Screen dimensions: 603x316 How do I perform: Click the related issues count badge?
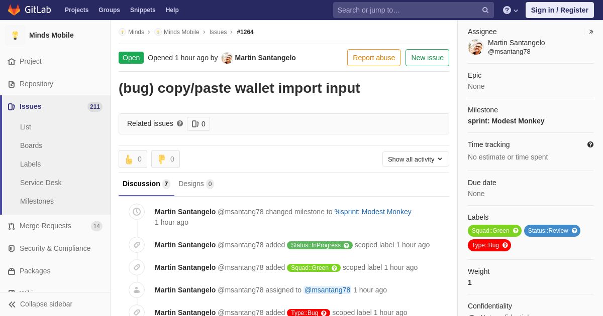[x=198, y=124]
